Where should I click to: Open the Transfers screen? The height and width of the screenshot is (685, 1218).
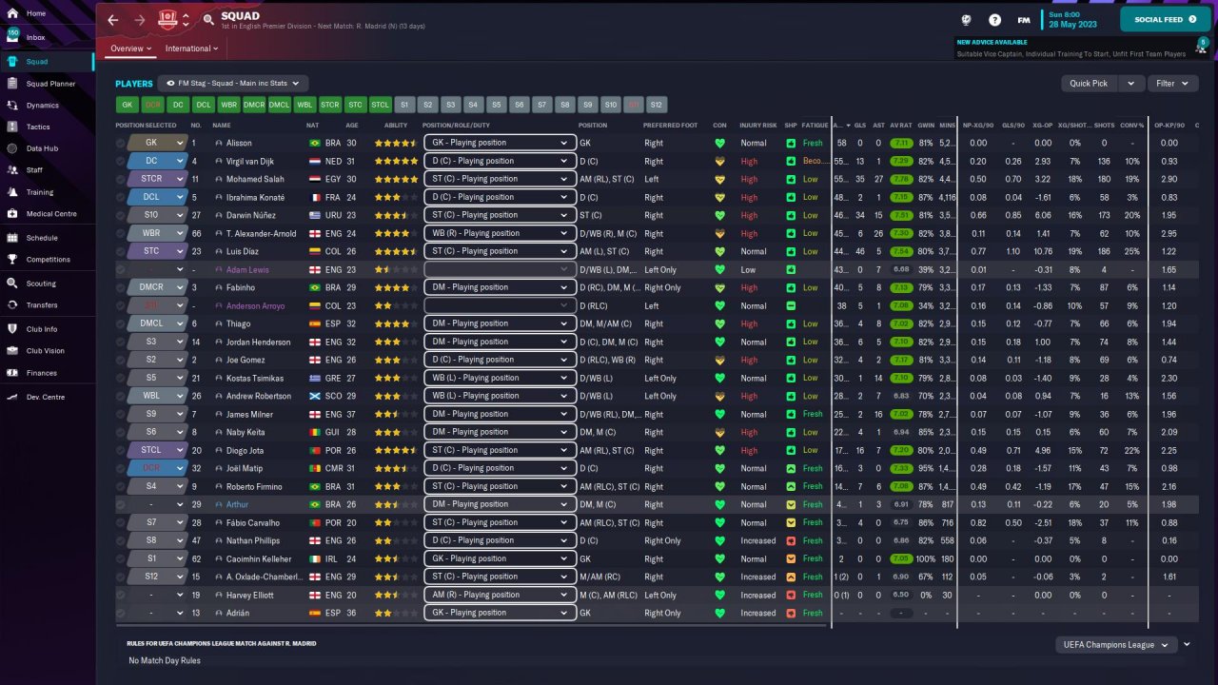pyautogui.click(x=48, y=304)
